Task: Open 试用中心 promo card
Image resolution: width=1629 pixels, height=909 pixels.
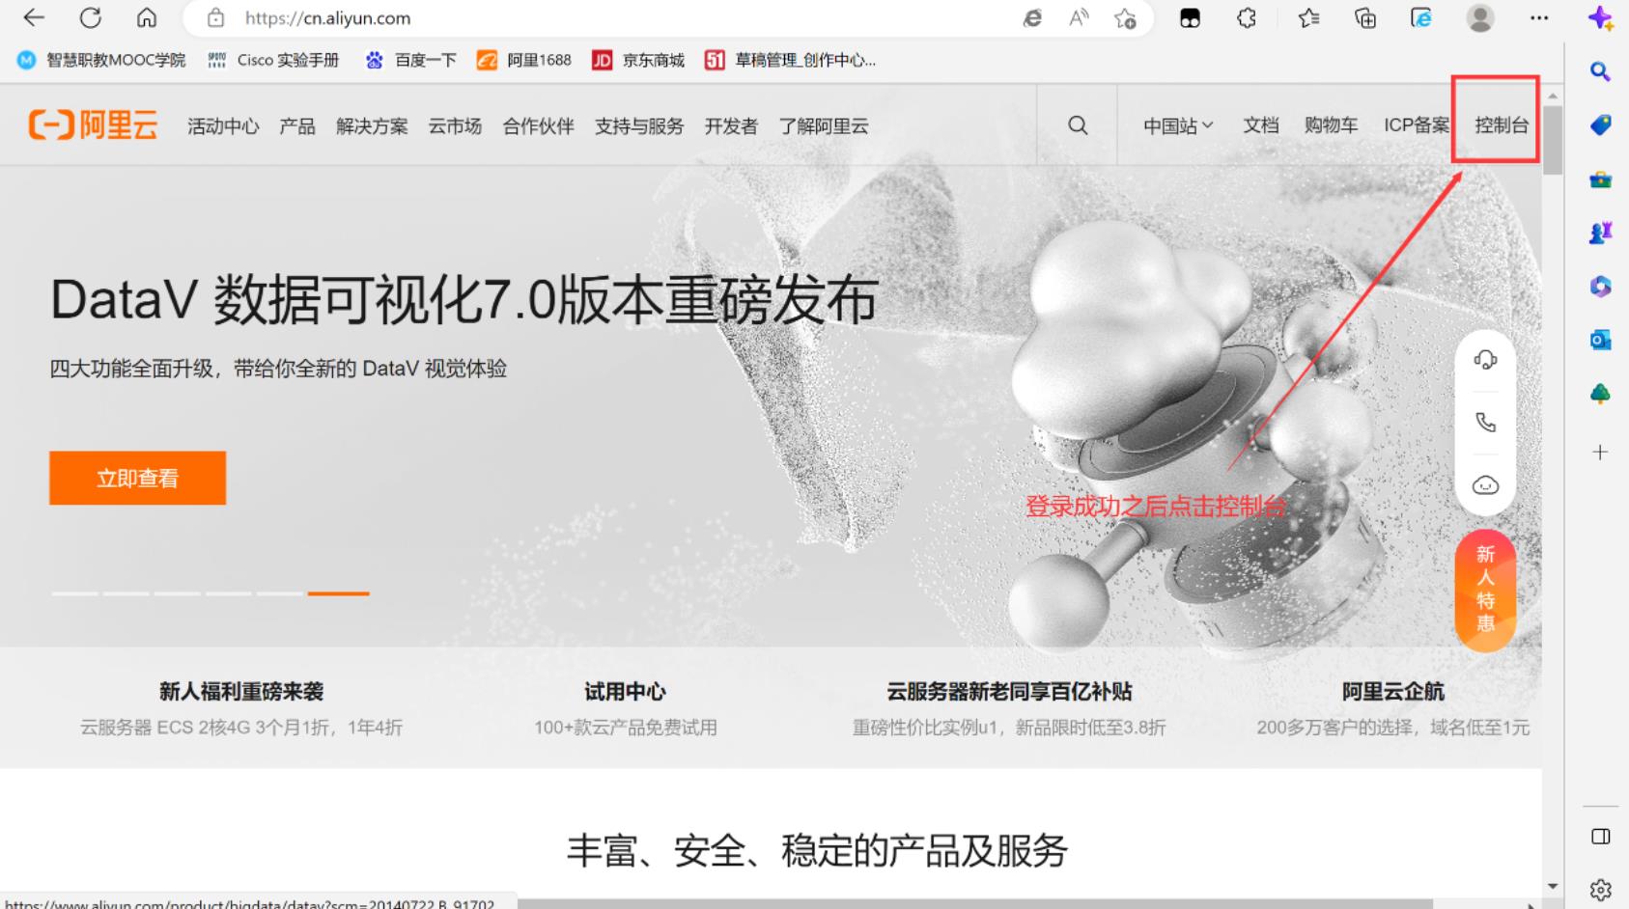Action: (625, 708)
